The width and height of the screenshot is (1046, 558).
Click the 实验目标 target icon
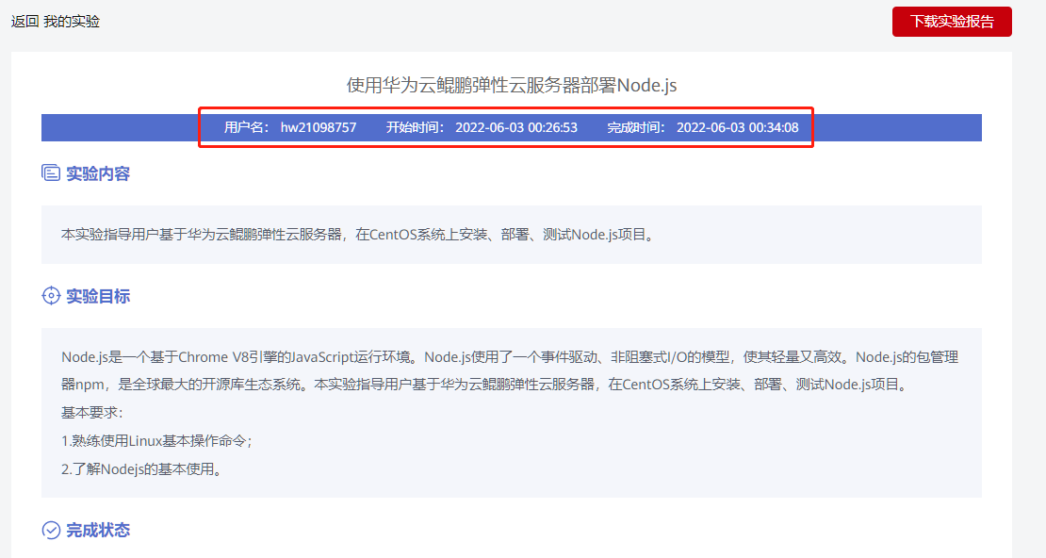[x=51, y=296]
